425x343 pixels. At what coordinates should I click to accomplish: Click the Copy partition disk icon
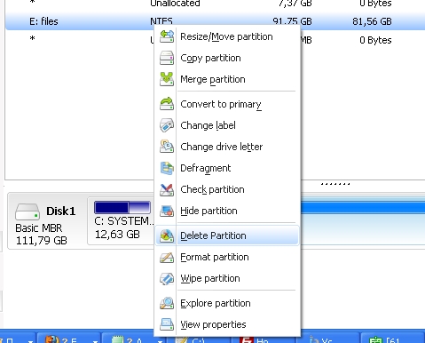click(x=167, y=58)
